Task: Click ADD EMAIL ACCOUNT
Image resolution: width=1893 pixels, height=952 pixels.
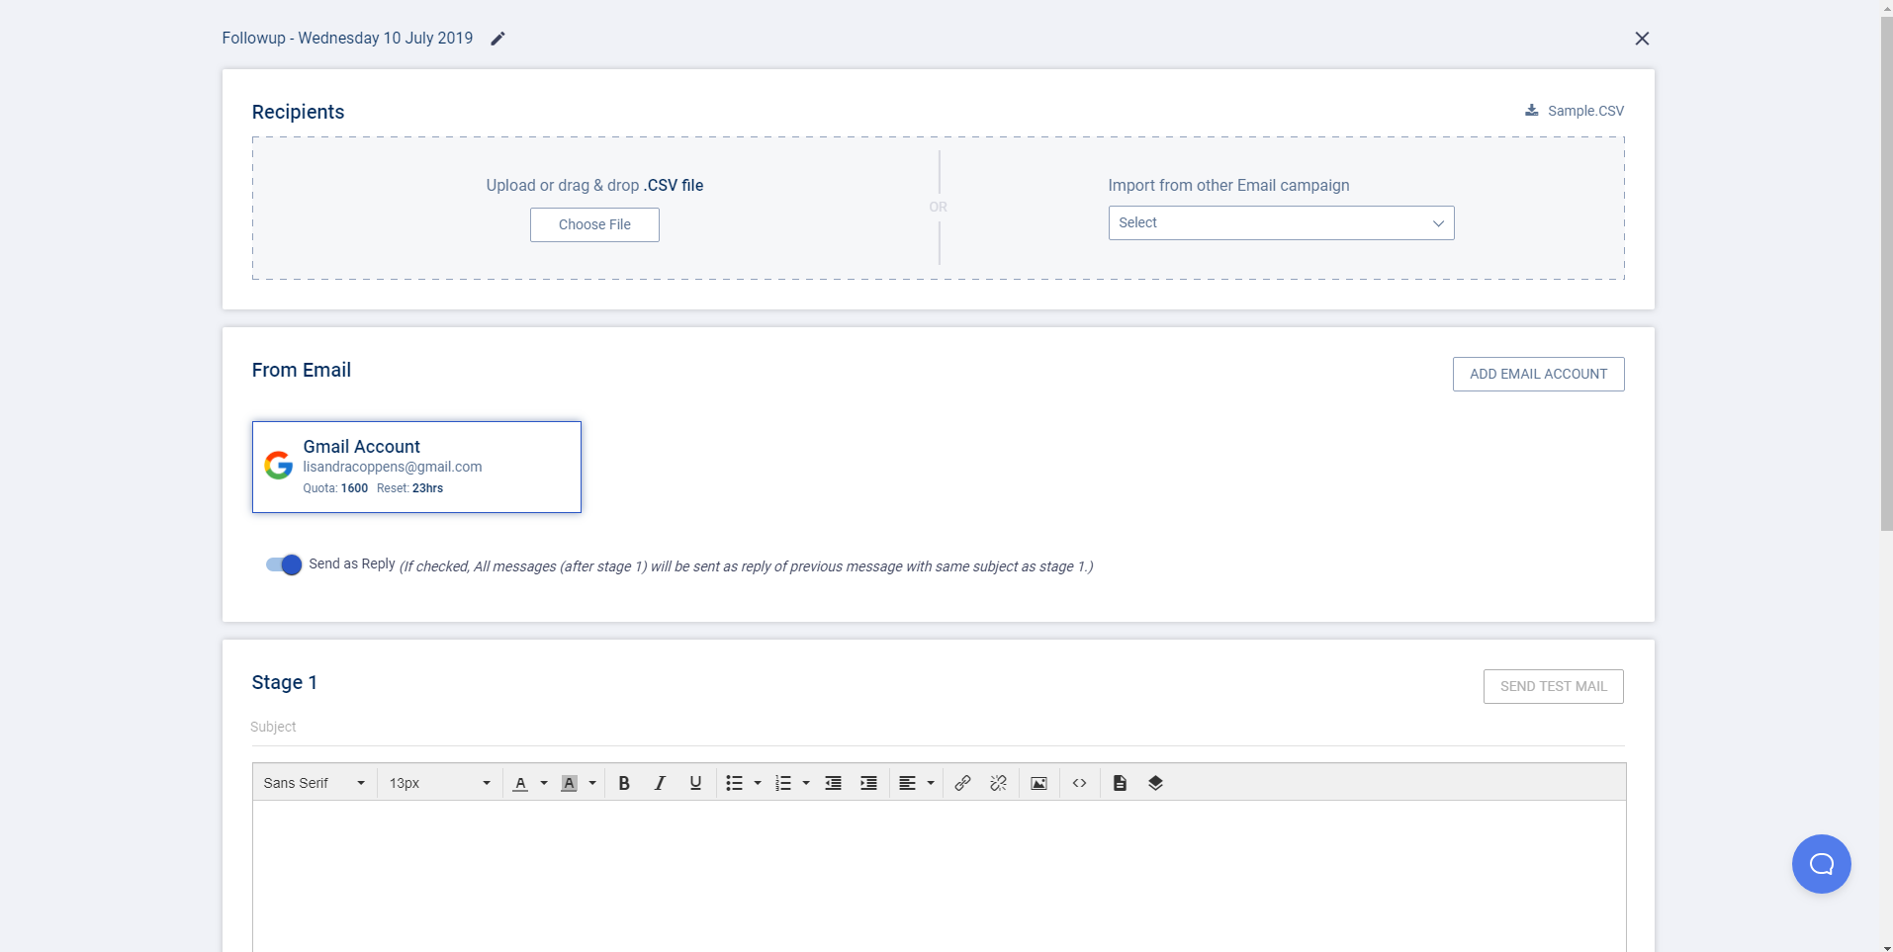Action: [1538, 374]
